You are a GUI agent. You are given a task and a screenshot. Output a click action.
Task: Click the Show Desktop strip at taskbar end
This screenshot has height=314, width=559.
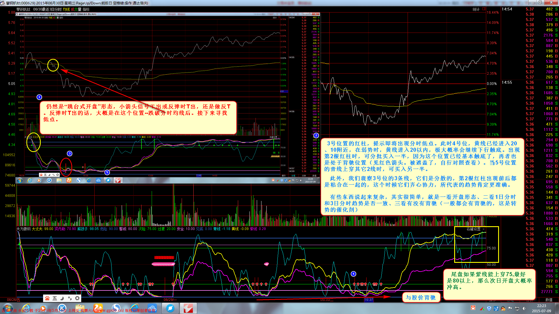click(557, 308)
